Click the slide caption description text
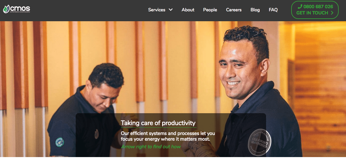Image resolution: width=346 pixels, height=165 pixels. point(168,136)
